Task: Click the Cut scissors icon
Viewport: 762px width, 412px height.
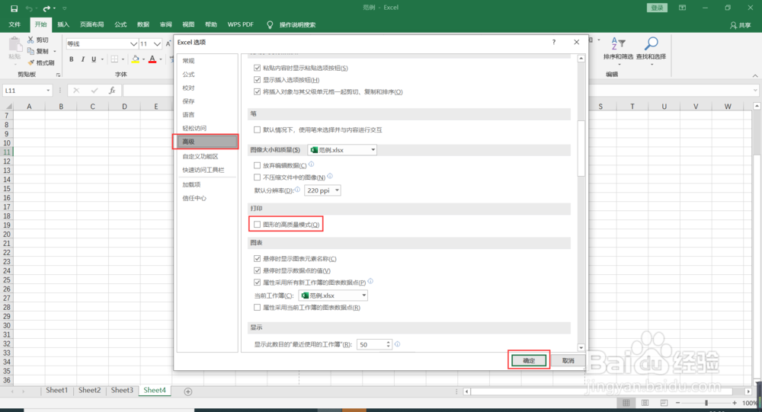Action: (x=30, y=40)
